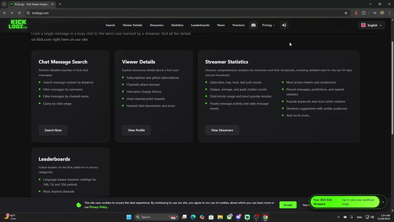Open File Explorer from the taskbar
This screenshot has height=222, width=394.
[x=220, y=217]
